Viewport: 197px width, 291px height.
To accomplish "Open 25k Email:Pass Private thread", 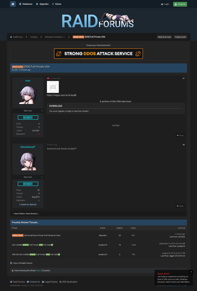I will pos(42,235).
